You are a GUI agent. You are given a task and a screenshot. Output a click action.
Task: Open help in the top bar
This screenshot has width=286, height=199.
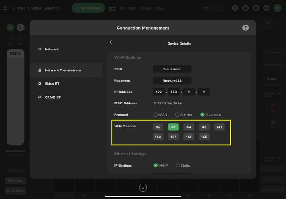[235, 8]
